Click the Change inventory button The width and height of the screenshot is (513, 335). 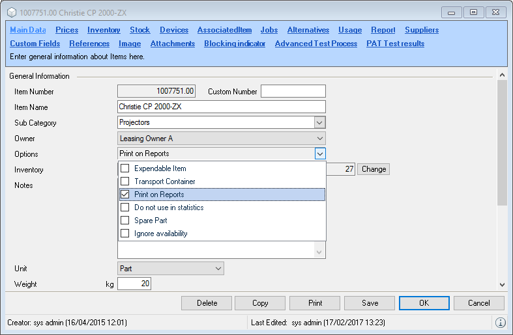[374, 169]
